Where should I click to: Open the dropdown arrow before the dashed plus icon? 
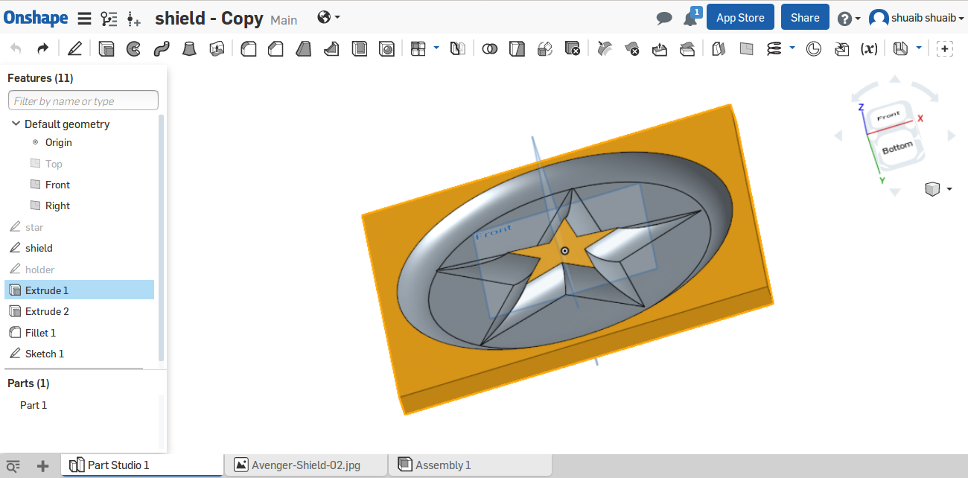coord(919,48)
